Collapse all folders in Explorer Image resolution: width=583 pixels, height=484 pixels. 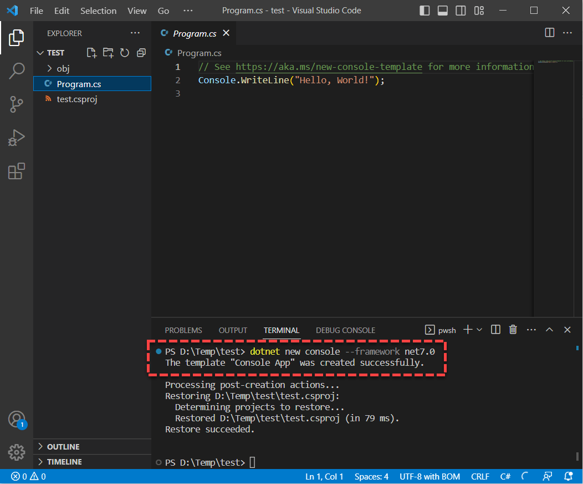click(x=141, y=53)
